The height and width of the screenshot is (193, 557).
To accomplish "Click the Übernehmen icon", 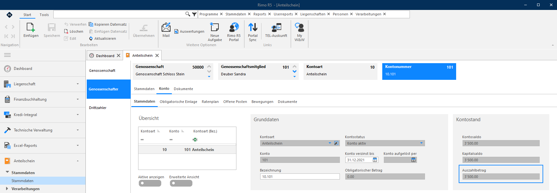I will point(144,28).
